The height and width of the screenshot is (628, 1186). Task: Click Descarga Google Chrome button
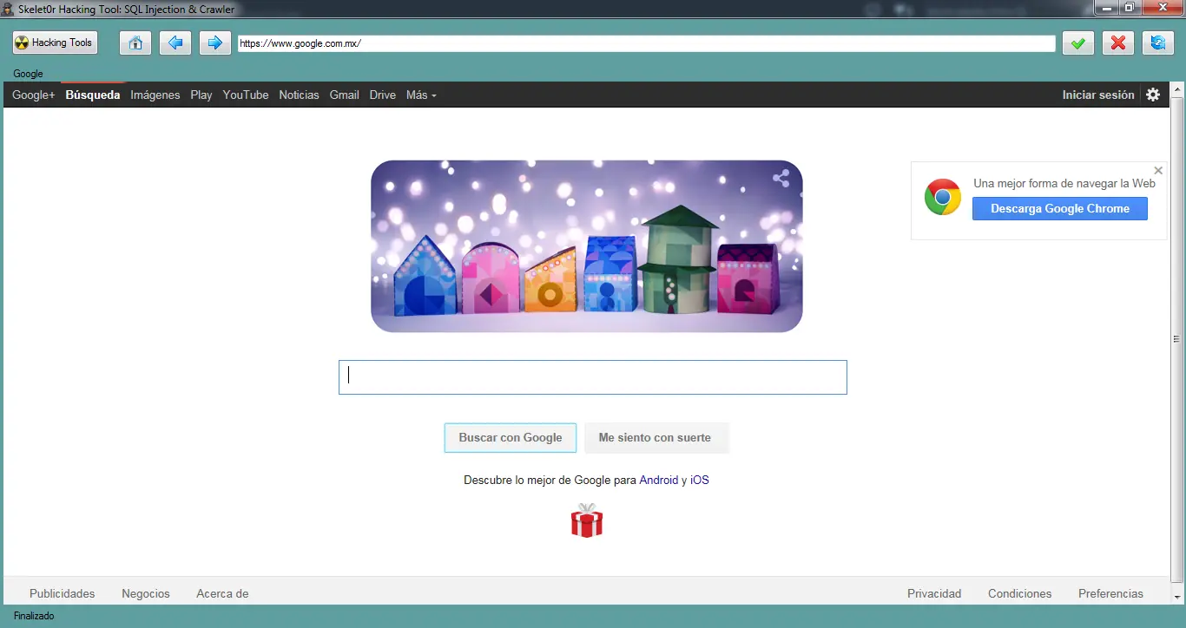[x=1059, y=208]
